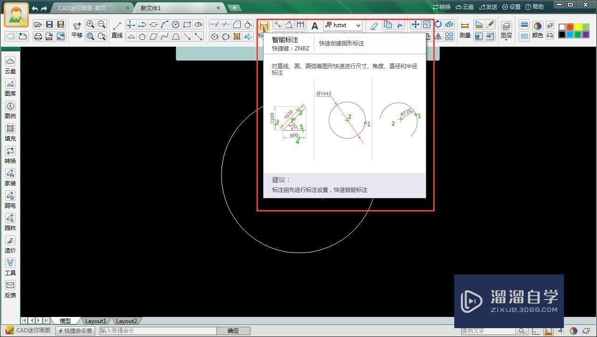Open the 颜色 color wheel picker
The width and height of the screenshot is (597, 337).
[537, 30]
